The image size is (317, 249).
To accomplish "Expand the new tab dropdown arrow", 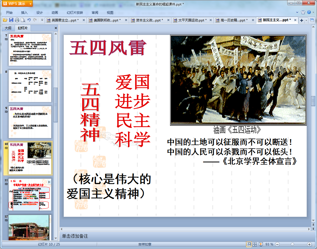I will [x=306, y=20].
